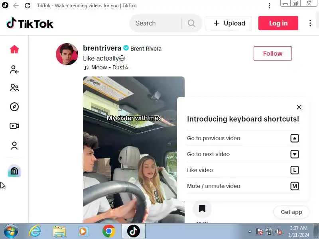Open Chrome from the Windows taskbar
Viewport: 319px width, 239px height.
tap(108, 231)
